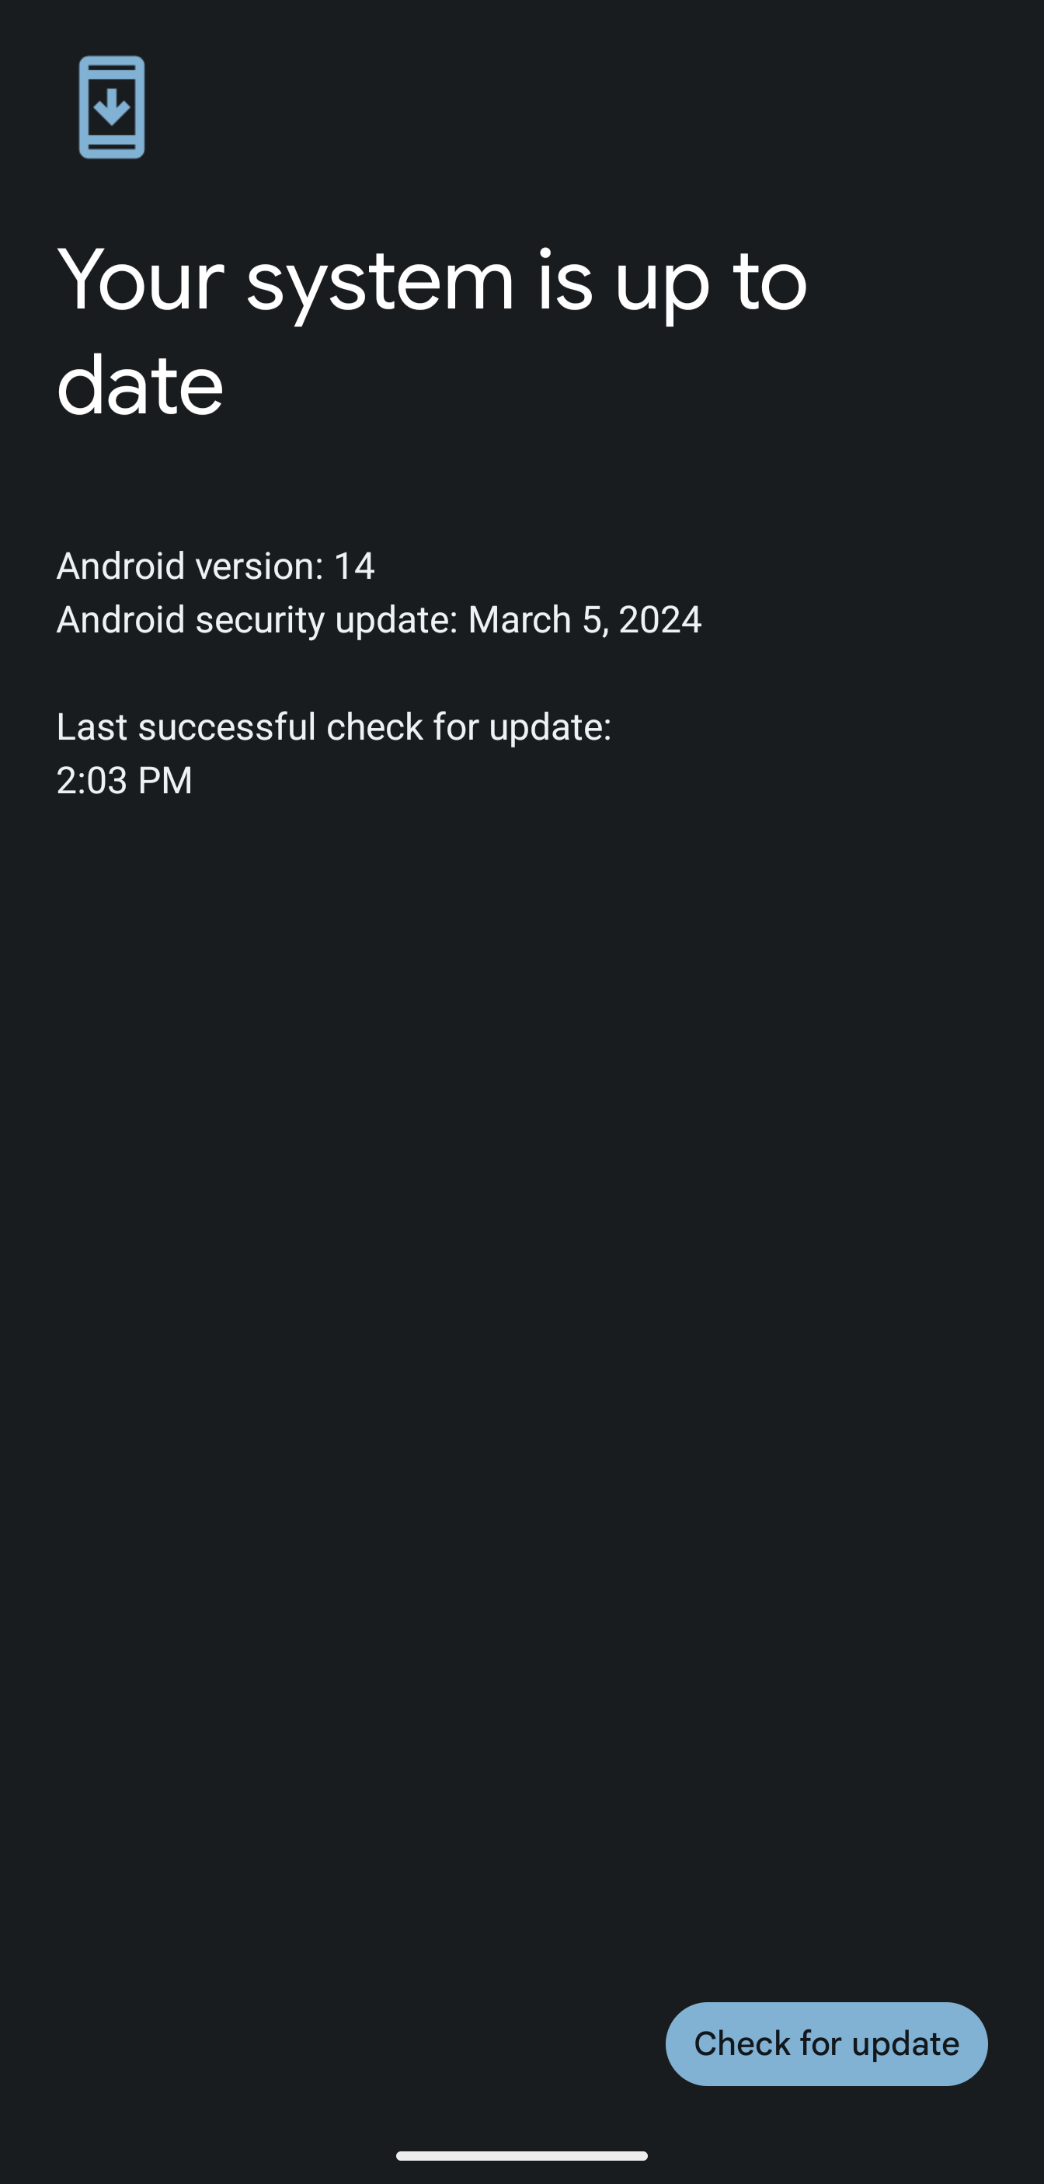Tap the word "Check" on bottom button
This screenshot has height=2184, width=1044.
(742, 2043)
